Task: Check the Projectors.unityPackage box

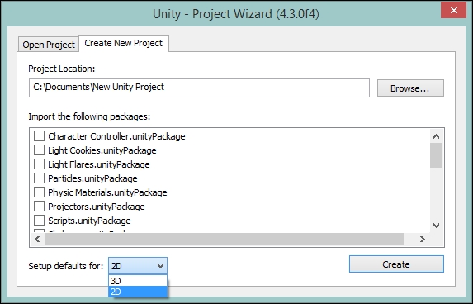Action: [x=39, y=207]
